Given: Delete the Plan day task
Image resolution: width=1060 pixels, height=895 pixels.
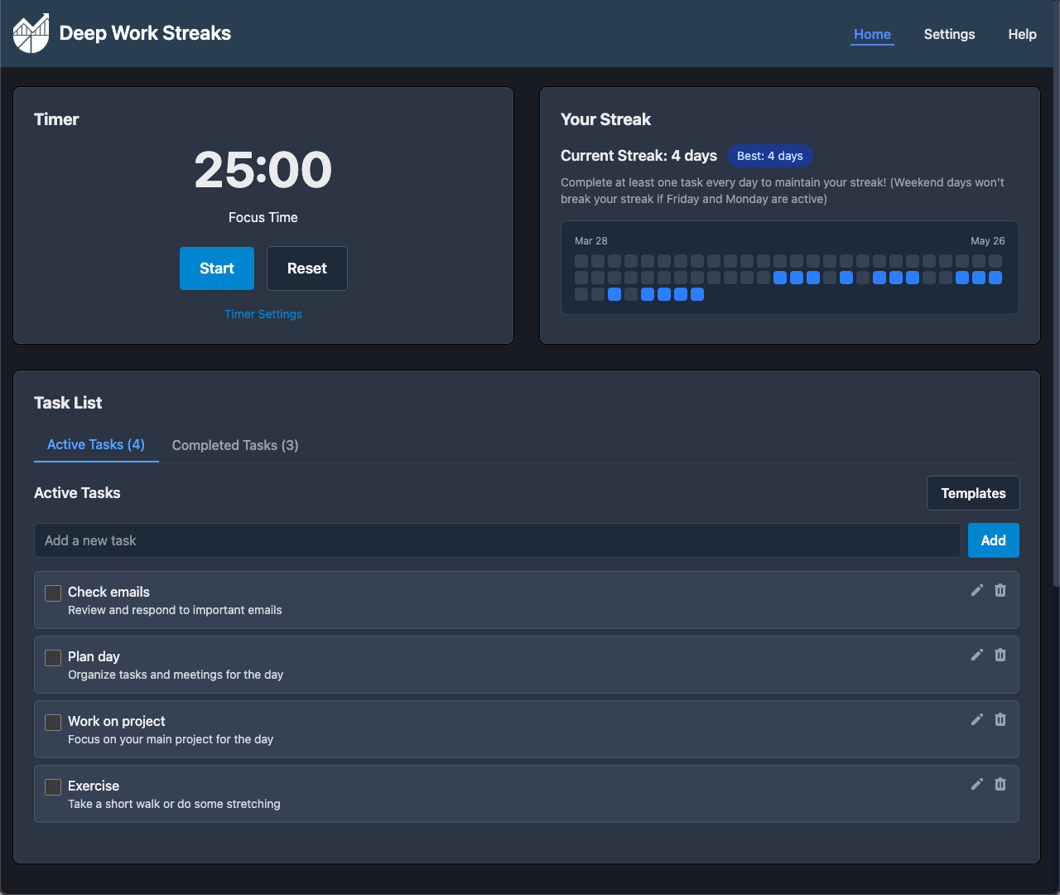Looking at the screenshot, I should coord(1000,655).
